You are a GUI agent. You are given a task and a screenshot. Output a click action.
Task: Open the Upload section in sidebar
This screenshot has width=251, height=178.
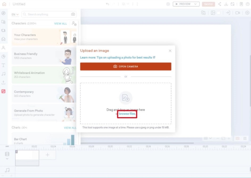click(x=3, y=83)
